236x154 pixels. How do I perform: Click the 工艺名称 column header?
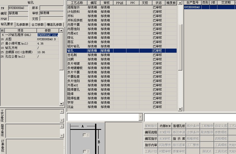[77, 3]
